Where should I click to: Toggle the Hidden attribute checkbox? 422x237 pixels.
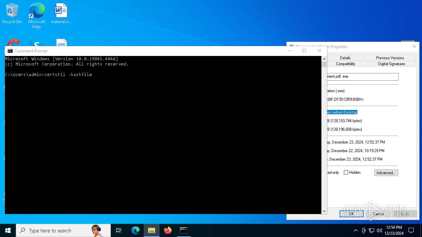[346, 172]
